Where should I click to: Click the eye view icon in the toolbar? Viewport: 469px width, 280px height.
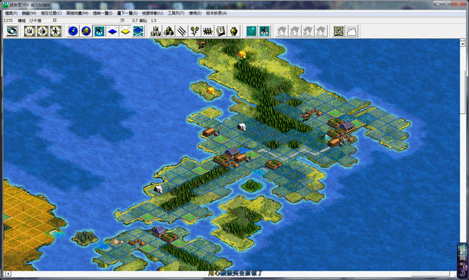pyautogui.click(x=12, y=31)
